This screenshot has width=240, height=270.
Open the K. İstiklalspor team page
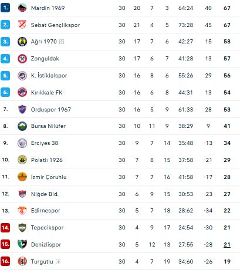click(49, 75)
